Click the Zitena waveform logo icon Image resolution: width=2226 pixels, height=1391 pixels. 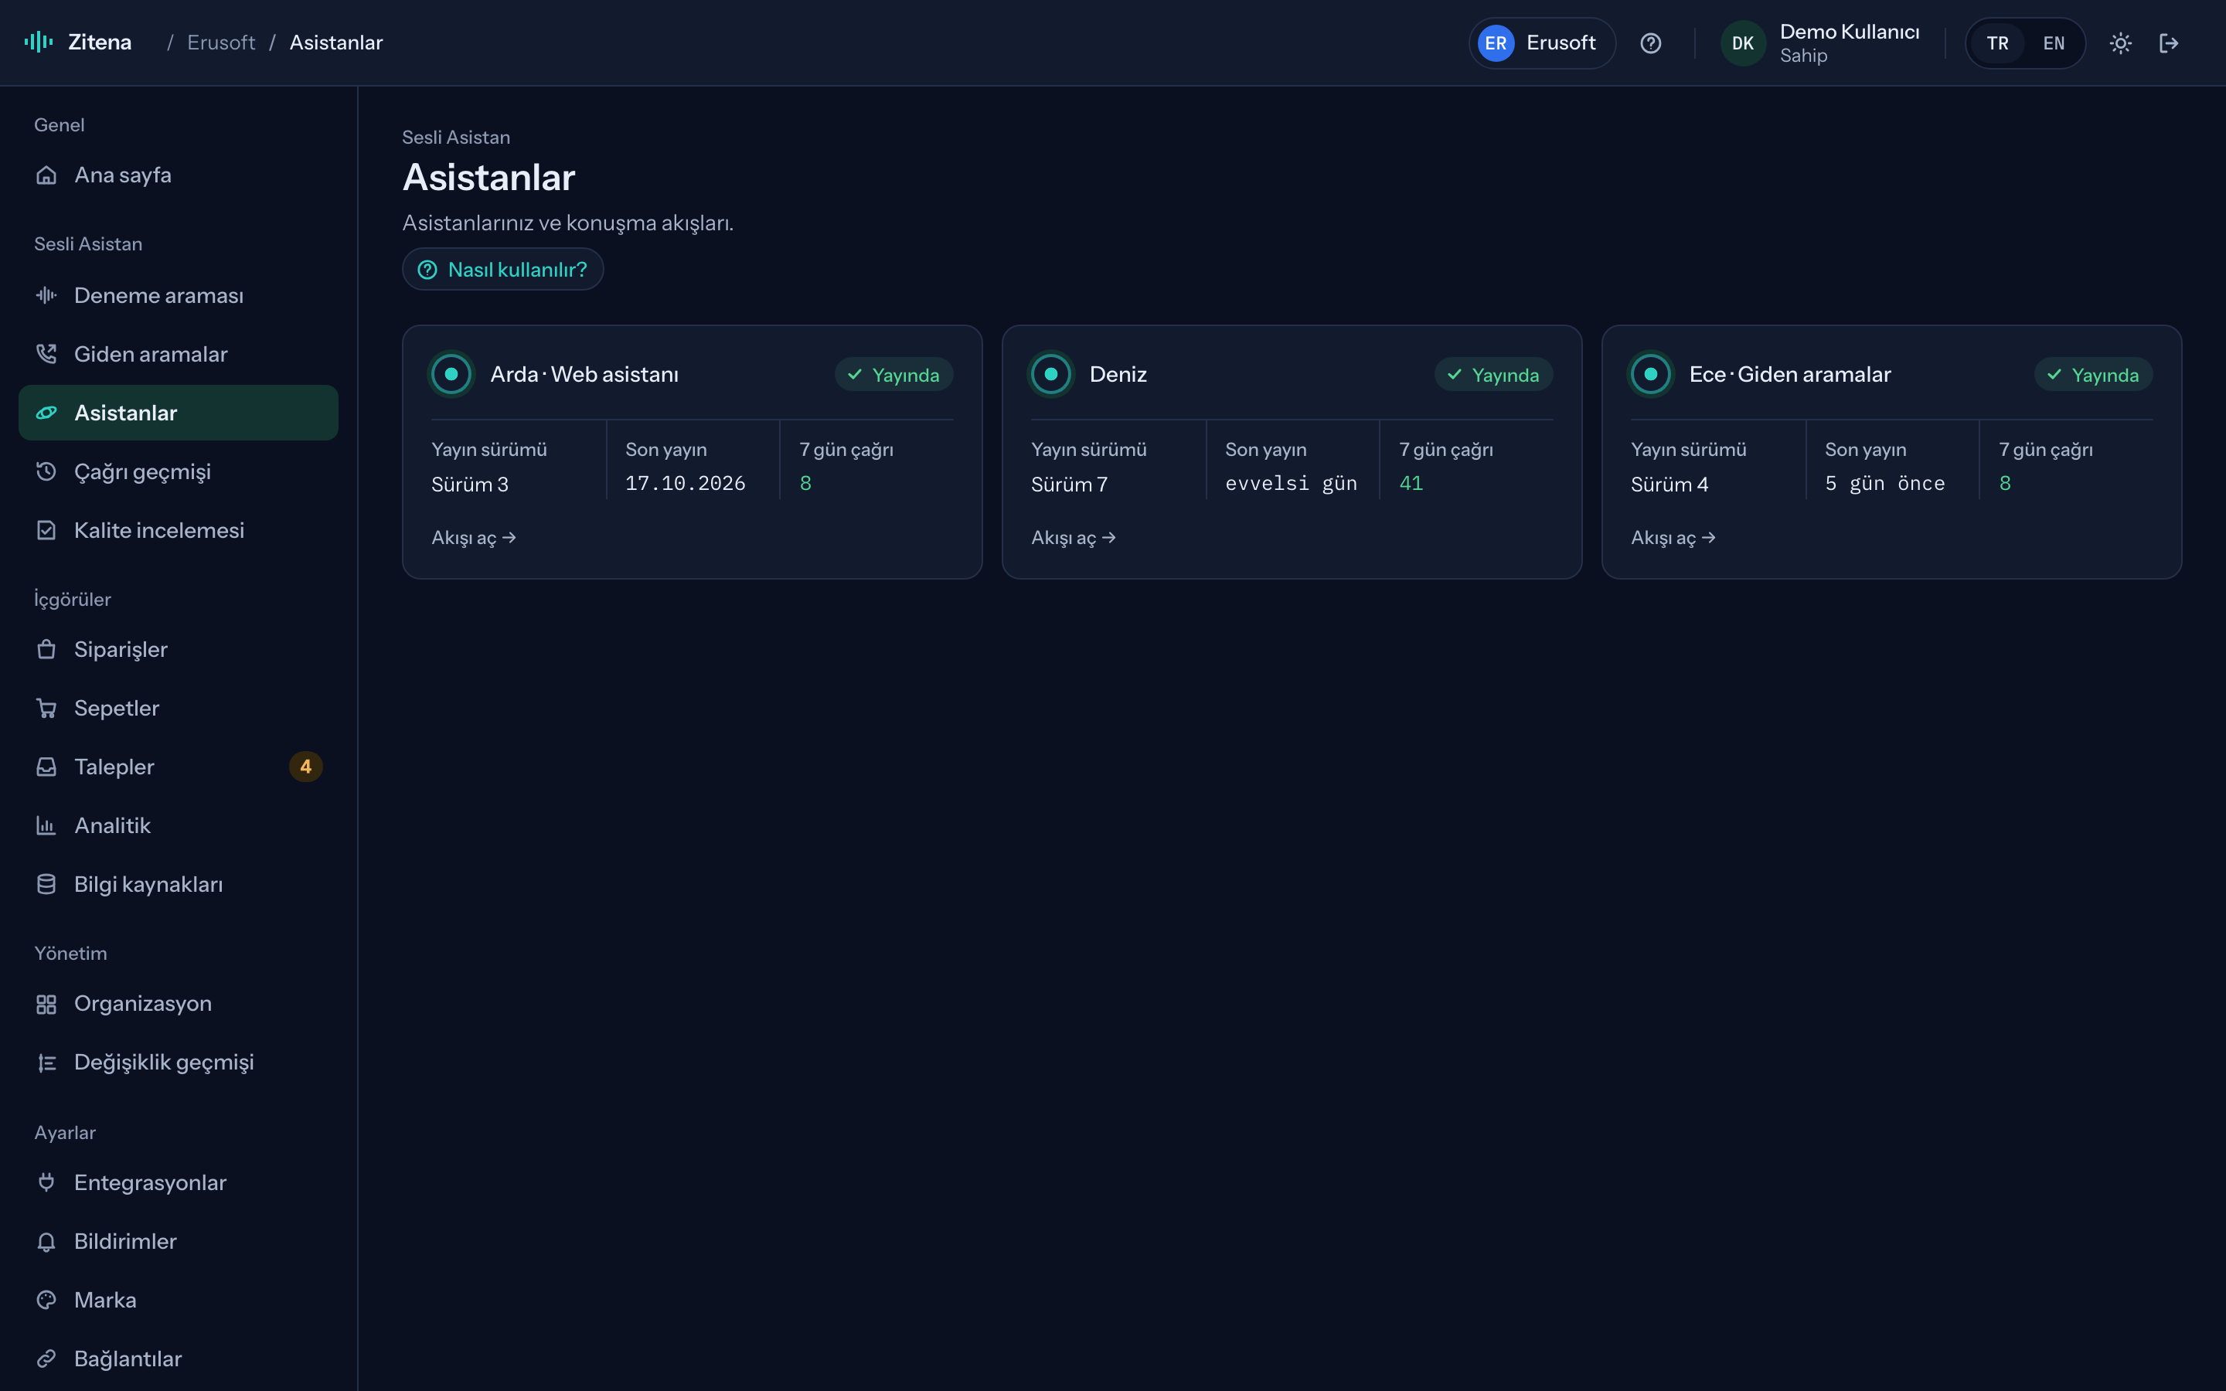tap(39, 43)
